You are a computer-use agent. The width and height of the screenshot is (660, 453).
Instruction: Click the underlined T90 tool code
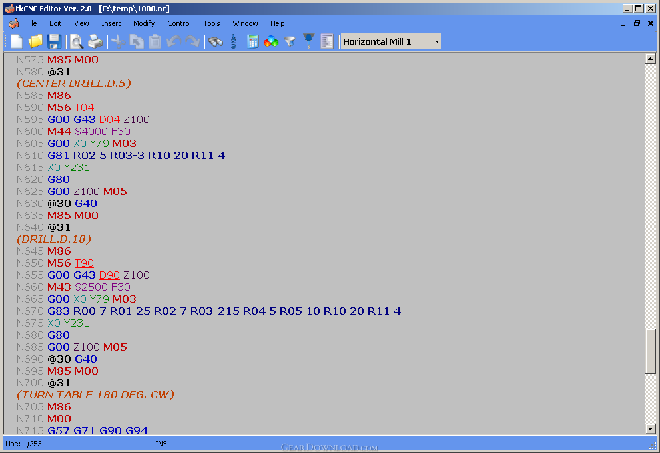(84, 263)
